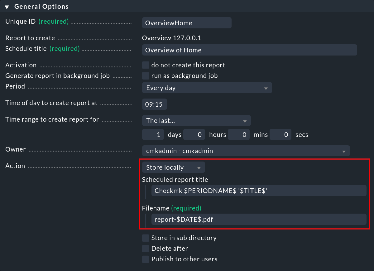Enable the Delete after option

click(x=145, y=248)
